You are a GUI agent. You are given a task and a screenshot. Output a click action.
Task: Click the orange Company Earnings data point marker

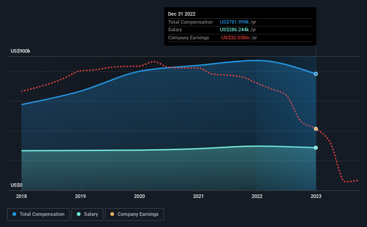click(x=316, y=129)
